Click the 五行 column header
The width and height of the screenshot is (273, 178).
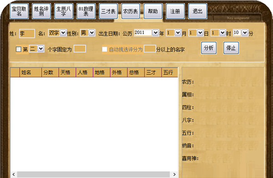coord(170,72)
